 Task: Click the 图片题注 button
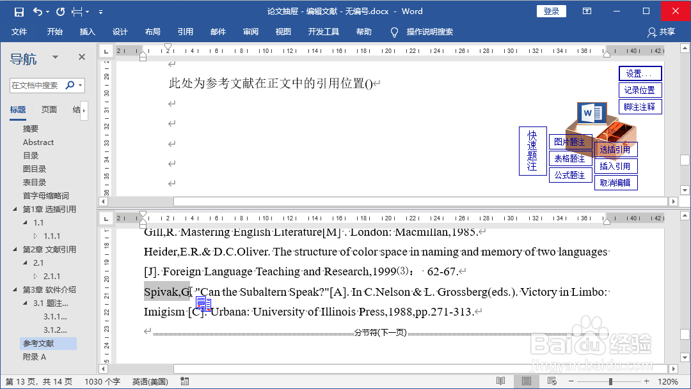[x=570, y=142]
